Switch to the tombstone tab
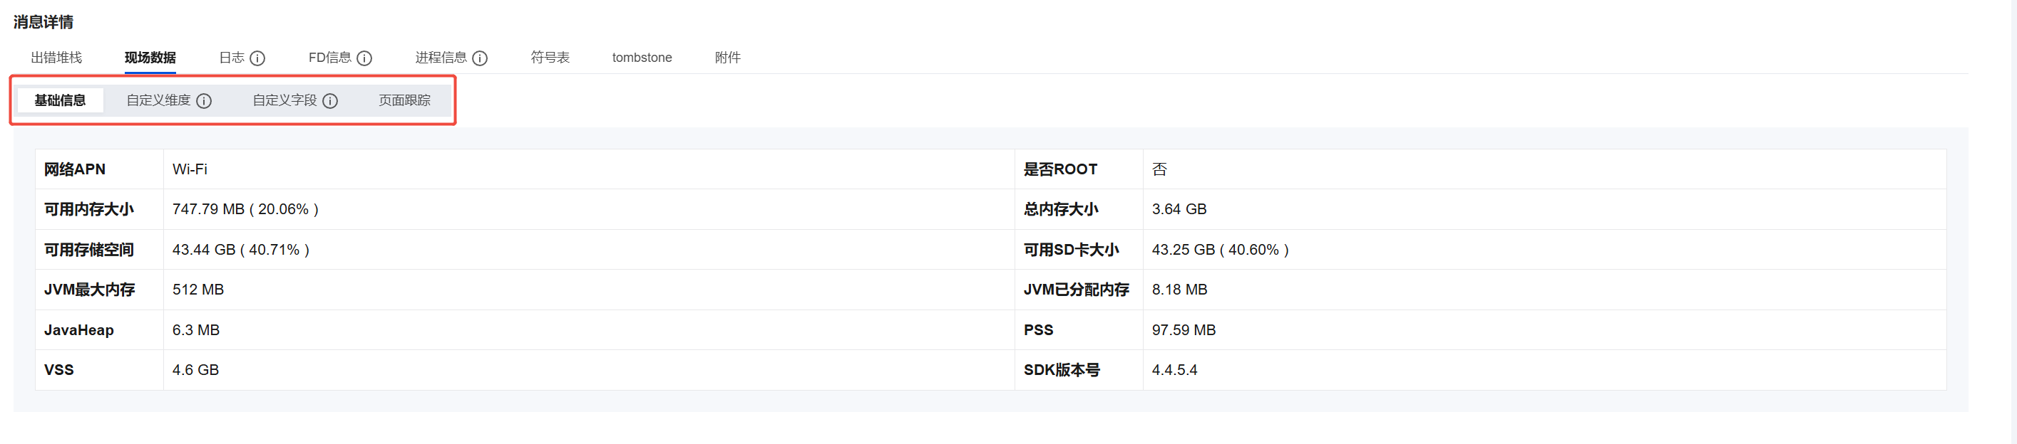The height and width of the screenshot is (444, 2017). pos(641,58)
